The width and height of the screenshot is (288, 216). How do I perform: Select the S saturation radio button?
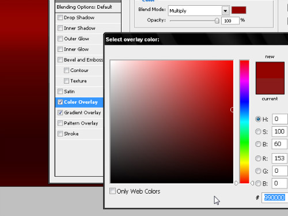(x=258, y=131)
